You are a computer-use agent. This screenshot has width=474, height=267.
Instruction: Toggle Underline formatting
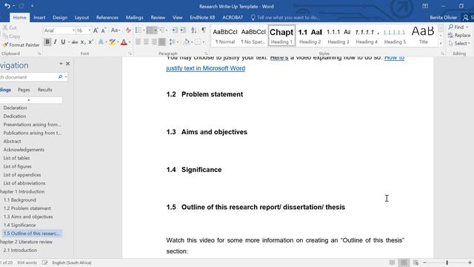click(x=63, y=42)
